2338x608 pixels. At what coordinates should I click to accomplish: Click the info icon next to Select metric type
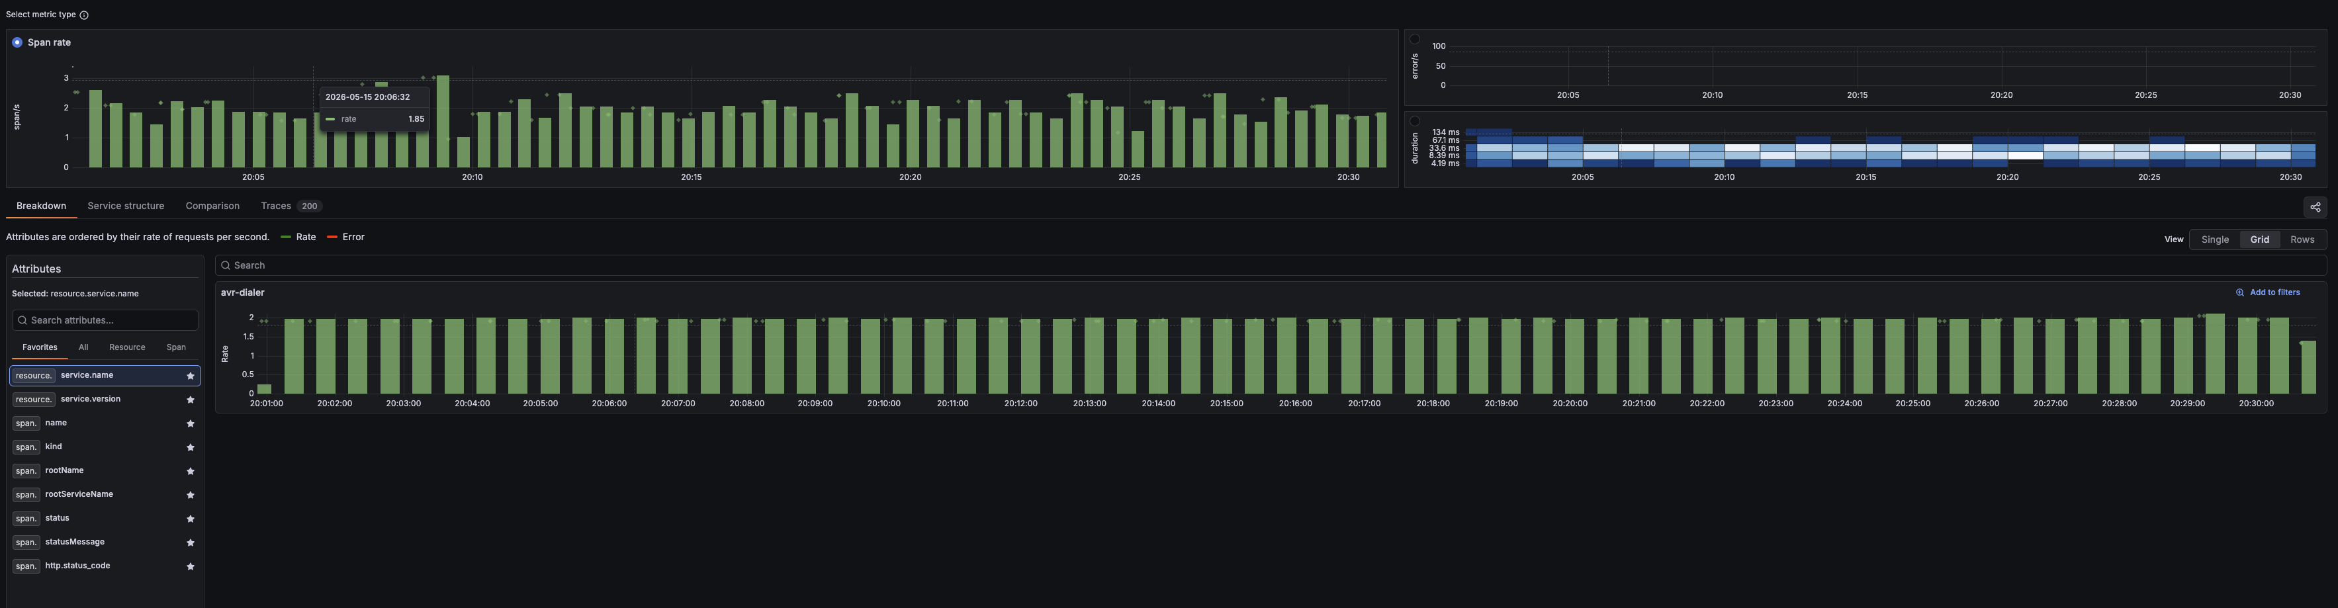tap(85, 15)
